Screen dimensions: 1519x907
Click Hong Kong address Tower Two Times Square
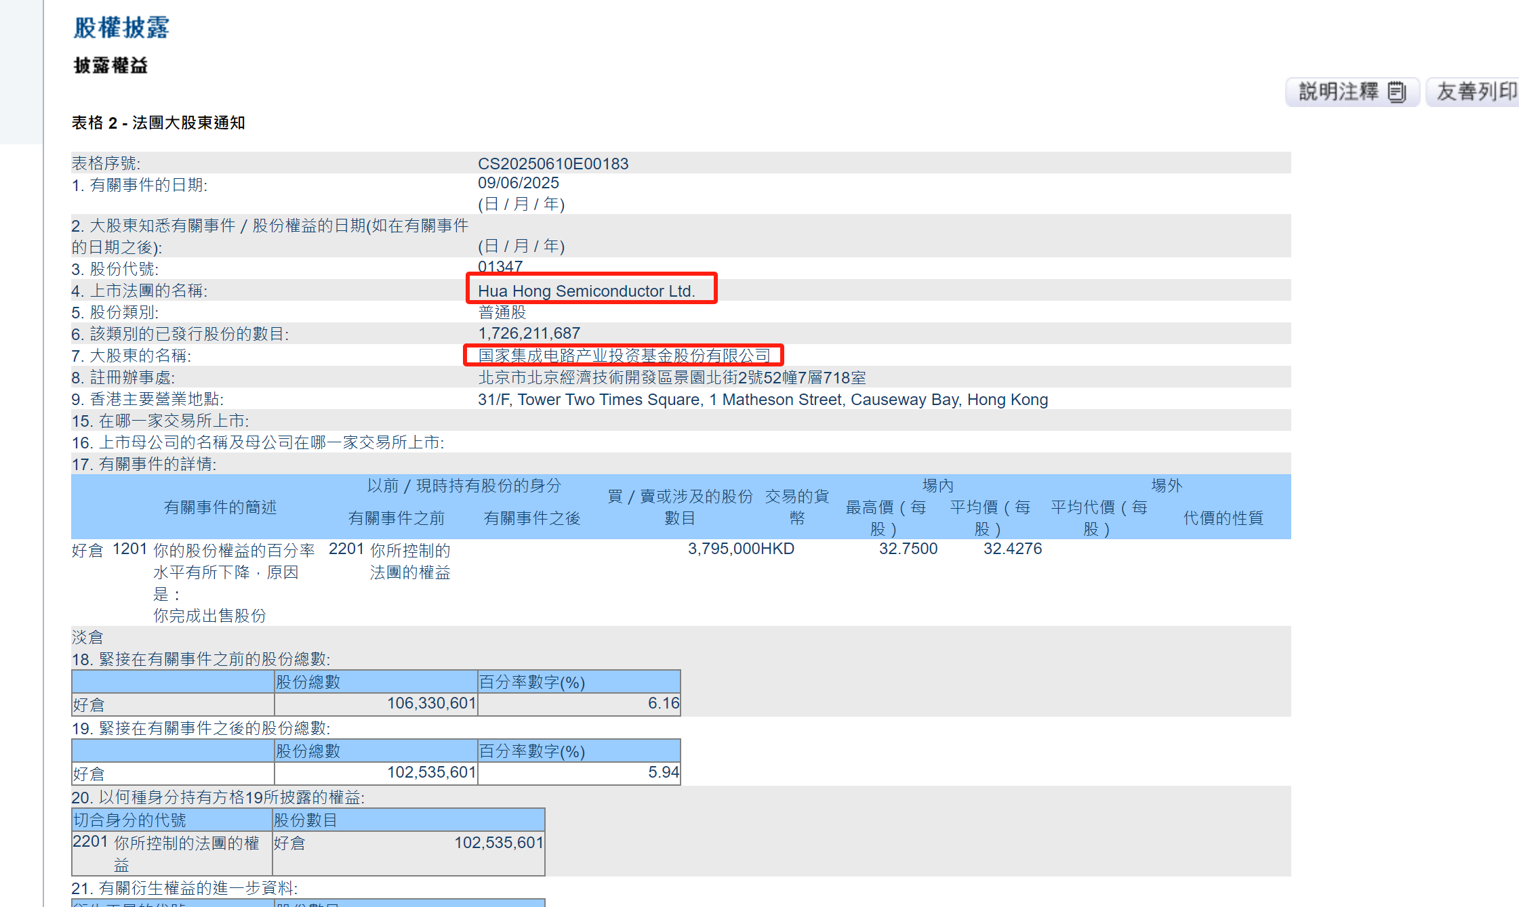[x=763, y=400]
